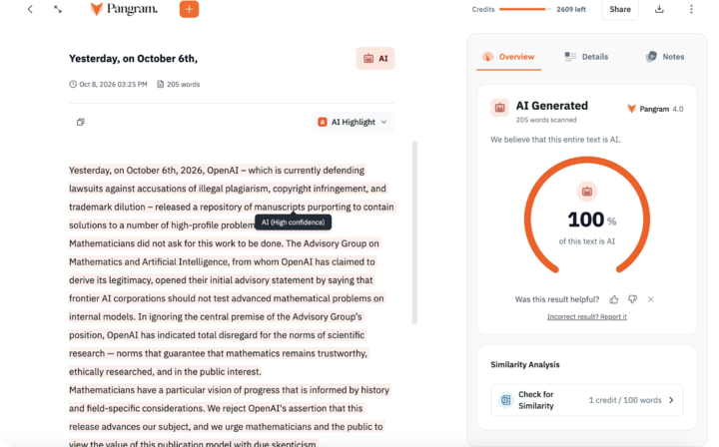Switch to the Details tab
The height and width of the screenshot is (447, 719).
586,57
